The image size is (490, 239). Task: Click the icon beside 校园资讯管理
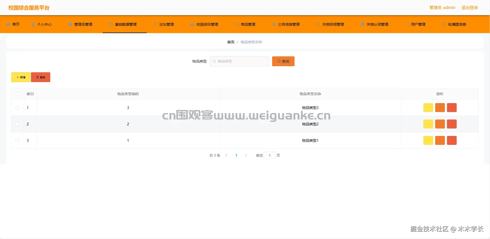pyautogui.click(x=192, y=24)
